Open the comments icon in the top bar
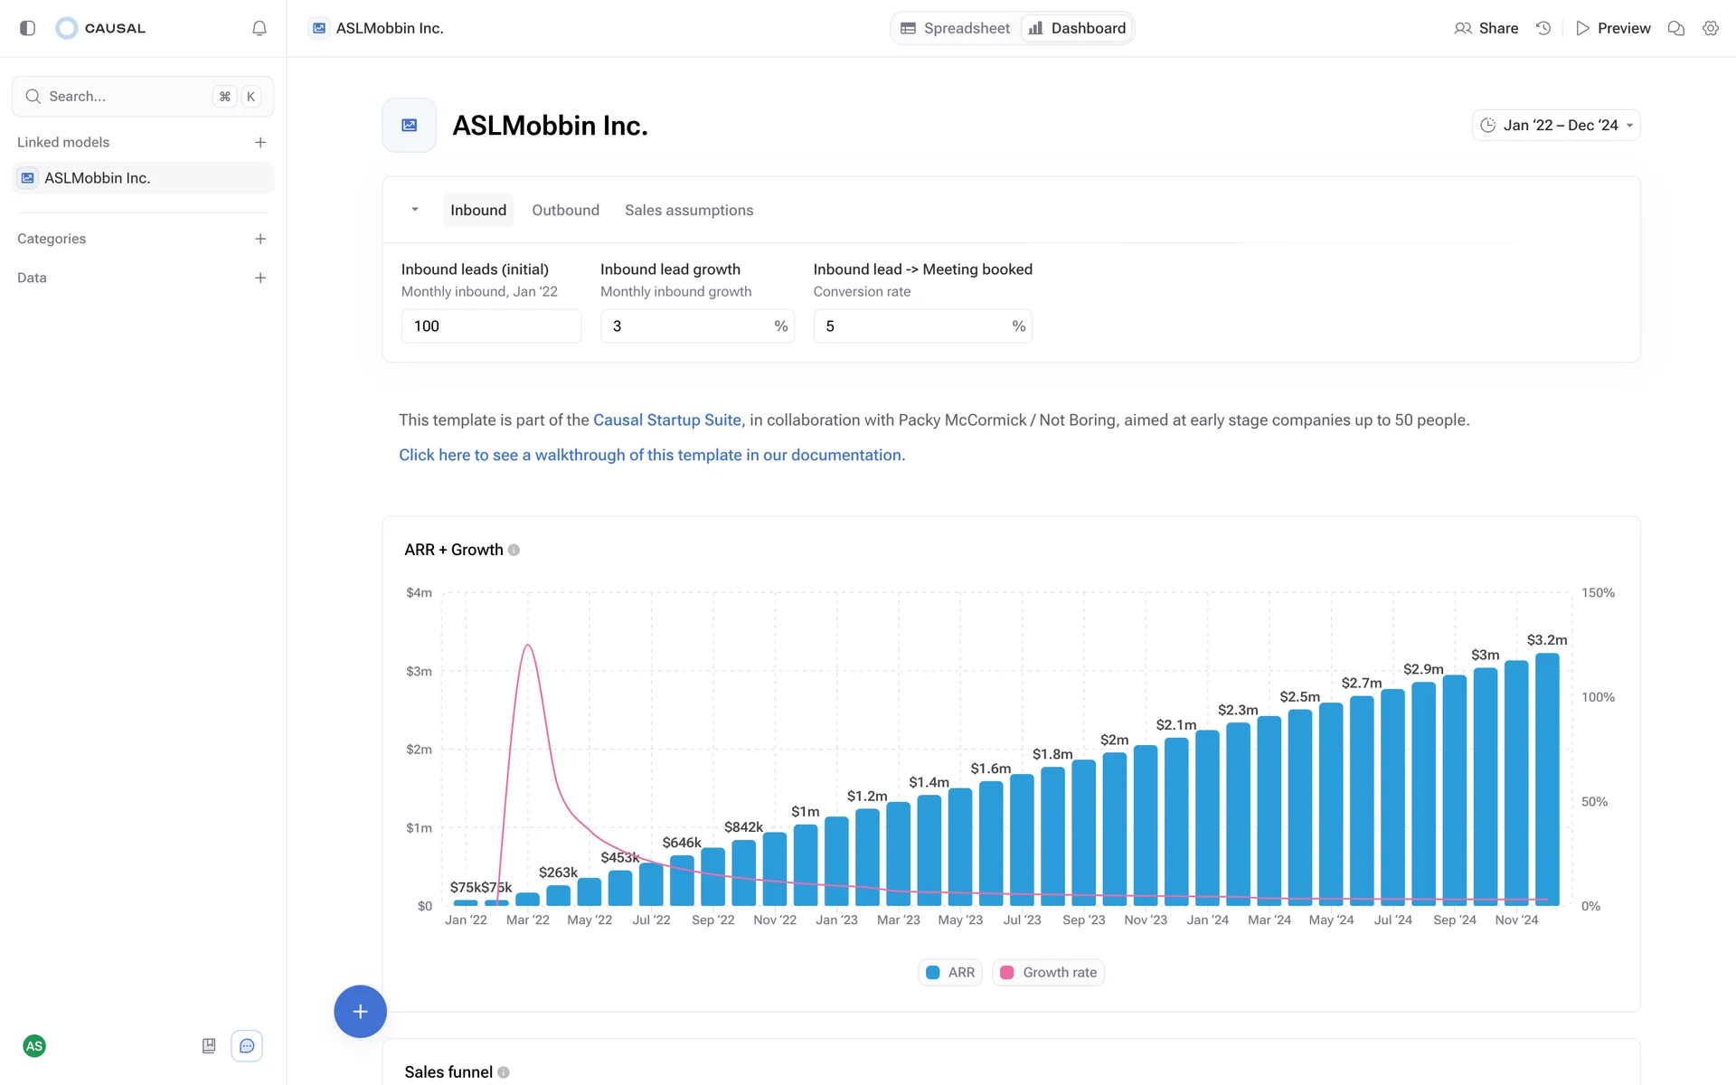Image resolution: width=1736 pixels, height=1085 pixels. [x=1675, y=28]
